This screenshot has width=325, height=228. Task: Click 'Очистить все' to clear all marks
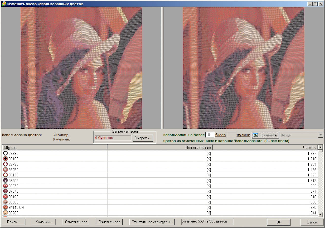[109, 222]
